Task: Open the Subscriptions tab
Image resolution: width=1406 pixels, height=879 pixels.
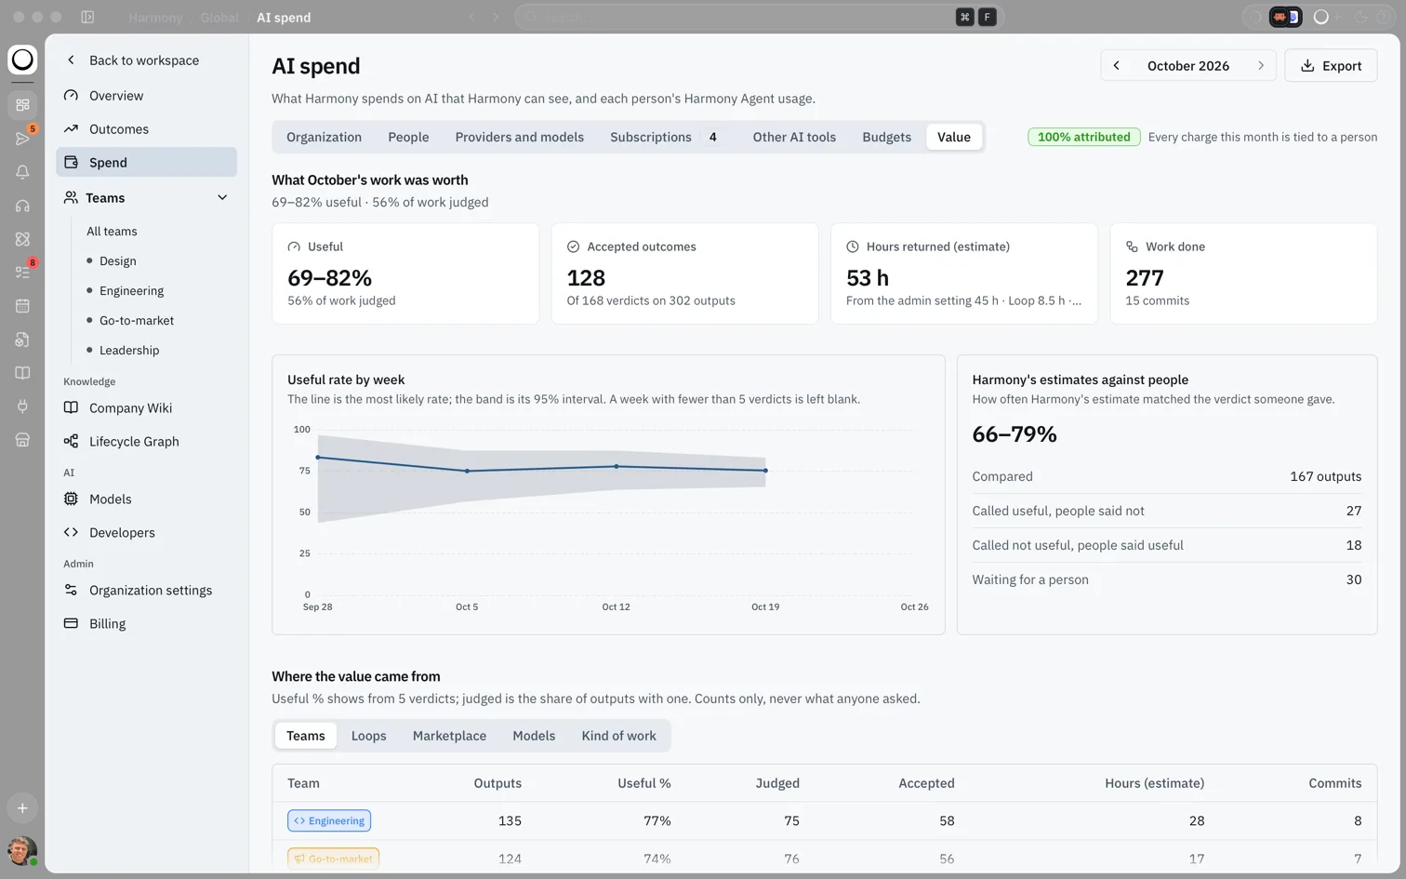Action: (664, 137)
